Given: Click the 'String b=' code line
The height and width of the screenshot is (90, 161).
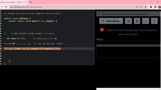Looking at the screenshot, I should (17, 44).
